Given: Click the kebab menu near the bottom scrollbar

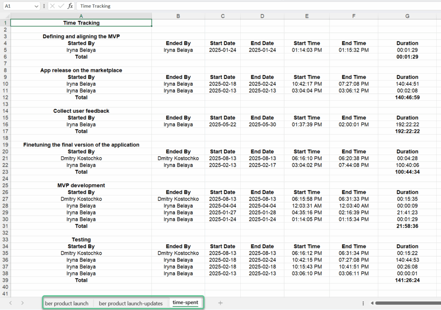Looking at the screenshot, I should pos(363,303).
